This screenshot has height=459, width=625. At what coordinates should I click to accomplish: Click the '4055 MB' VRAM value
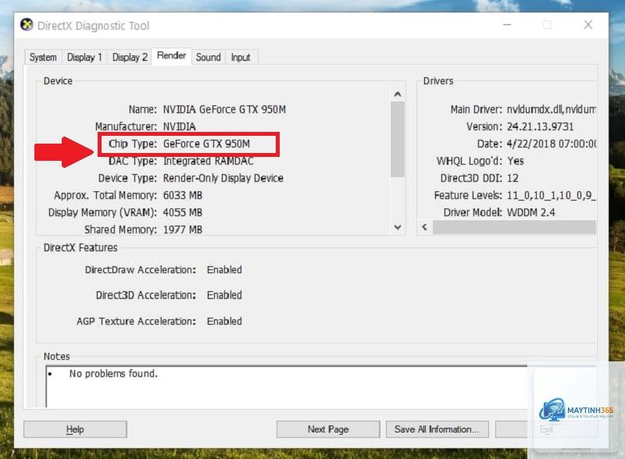click(183, 212)
